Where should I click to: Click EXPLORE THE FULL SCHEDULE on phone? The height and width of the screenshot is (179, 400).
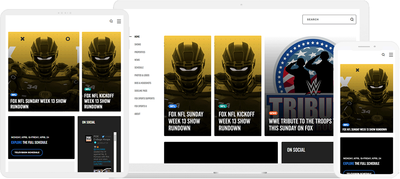point(361,163)
